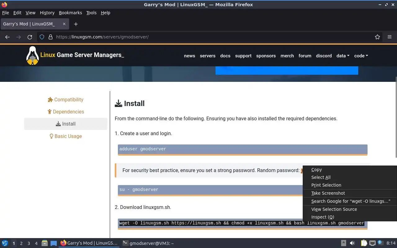Open the update notifier tray icon
This screenshot has width=397, height=248.
(x=381, y=243)
